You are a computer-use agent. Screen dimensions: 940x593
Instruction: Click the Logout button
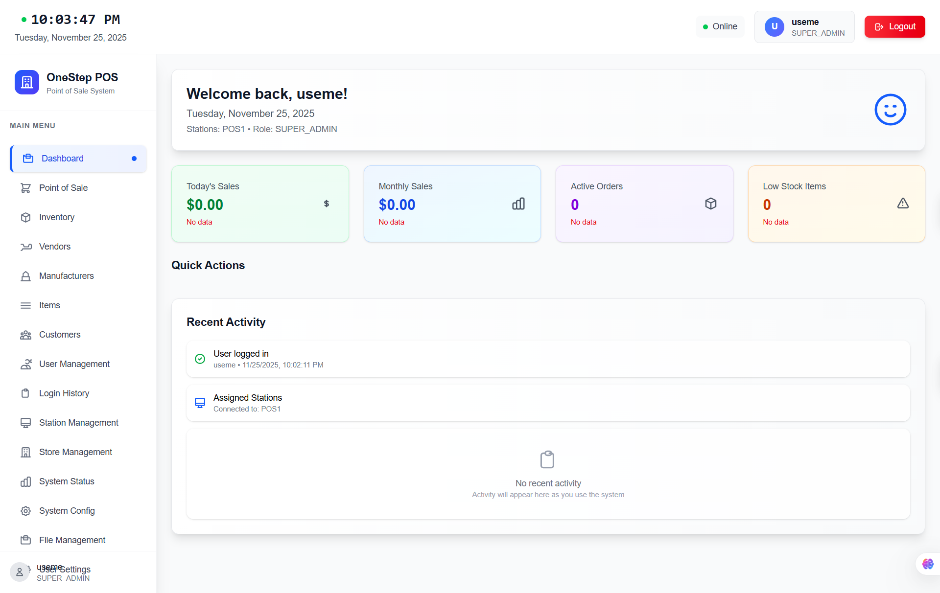point(894,26)
